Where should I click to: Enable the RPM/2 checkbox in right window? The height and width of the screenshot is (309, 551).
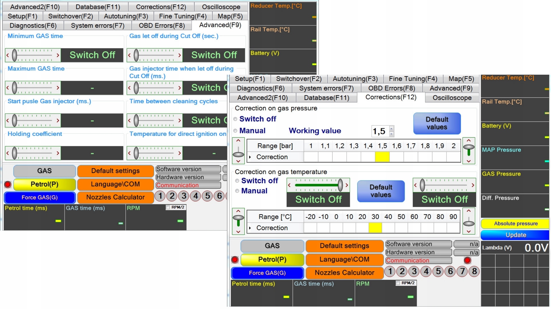398,283
